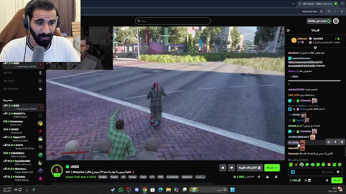Click the deleted YouTube link in chat

point(305,64)
